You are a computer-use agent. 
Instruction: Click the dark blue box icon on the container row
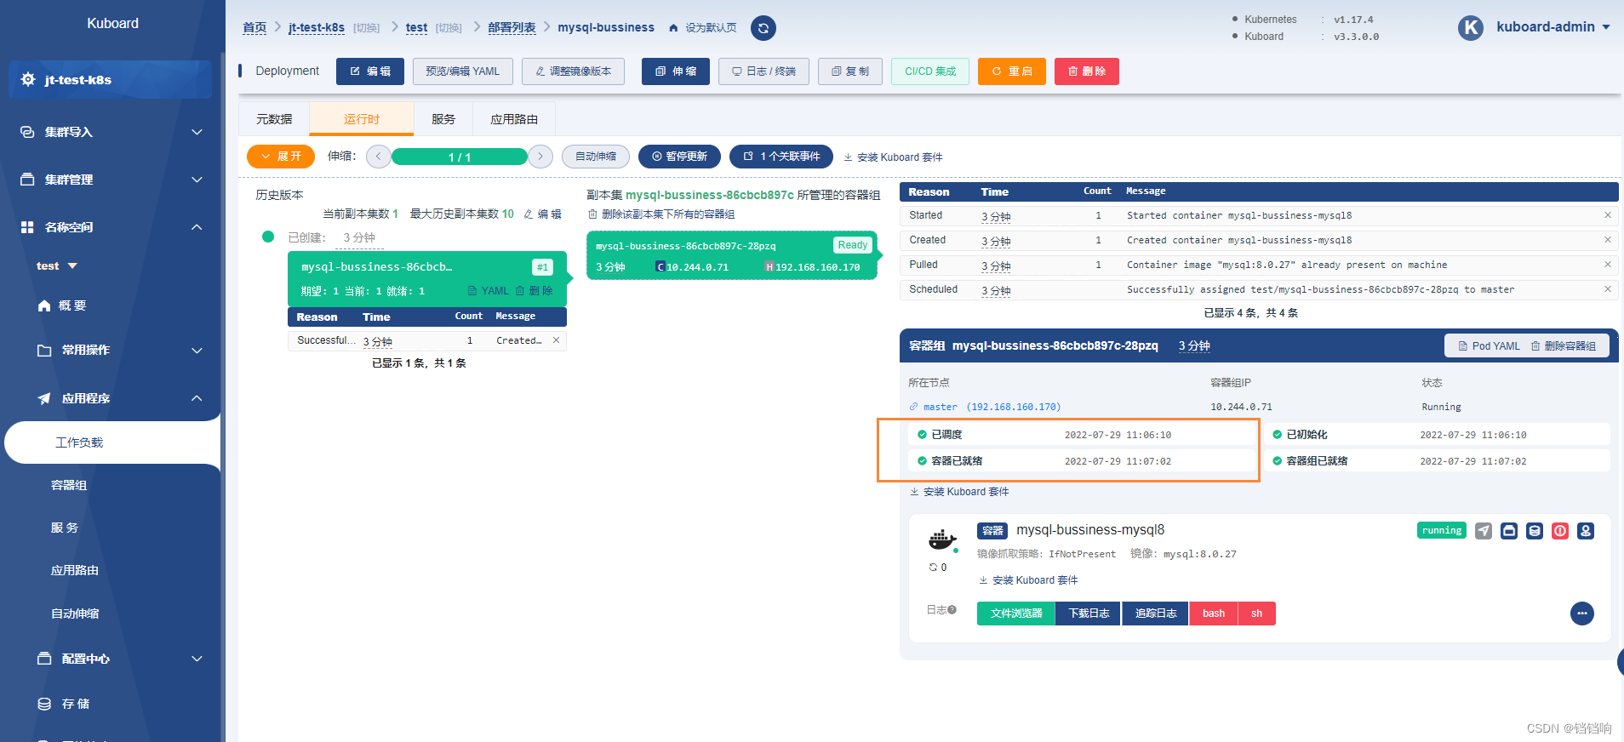tap(1509, 531)
